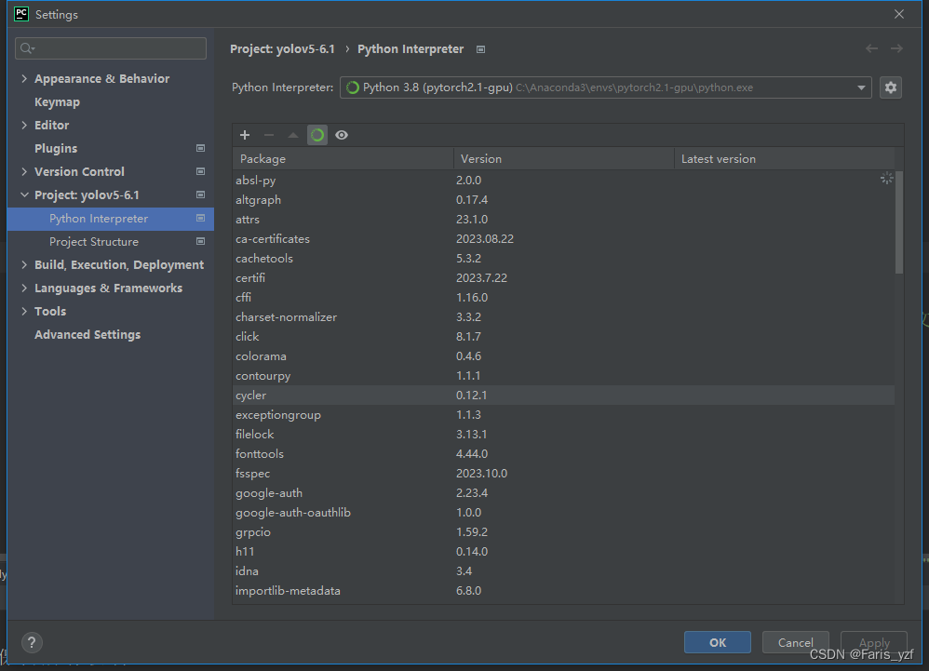Image resolution: width=929 pixels, height=671 pixels.
Task: Click the upgrade package up-arrow icon
Action: coord(292,135)
